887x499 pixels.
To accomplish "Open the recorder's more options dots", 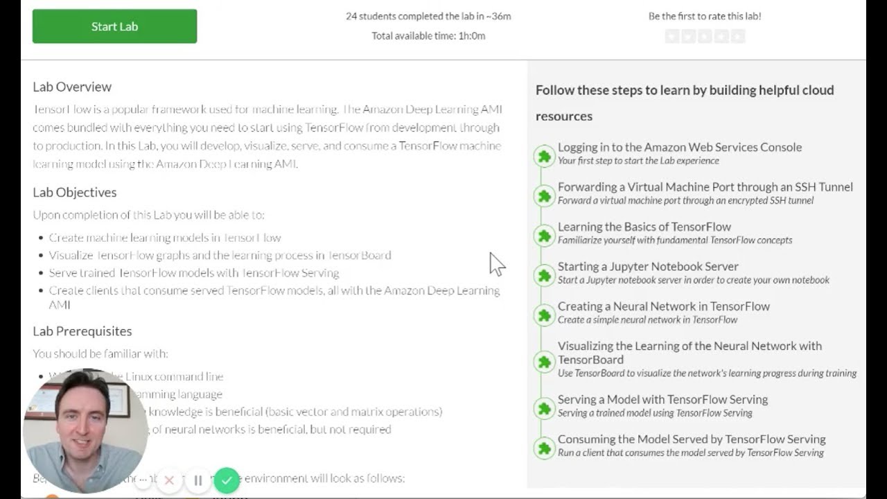I will point(143,479).
